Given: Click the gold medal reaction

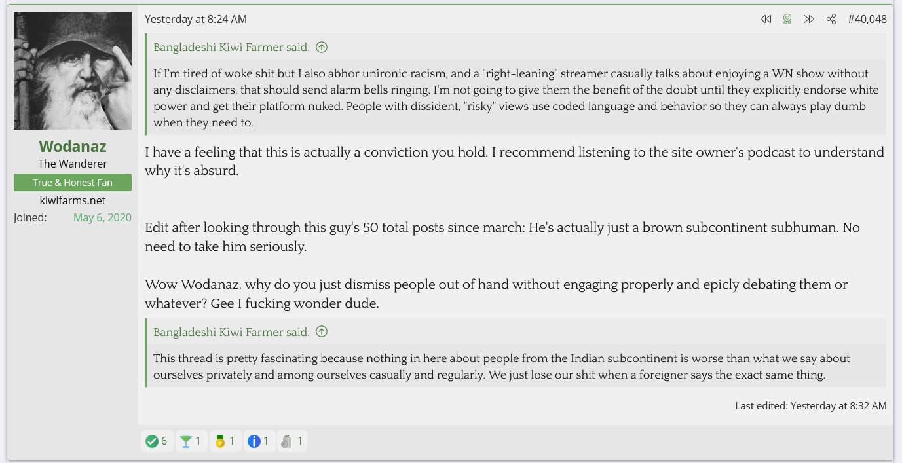Looking at the screenshot, I should (225, 441).
